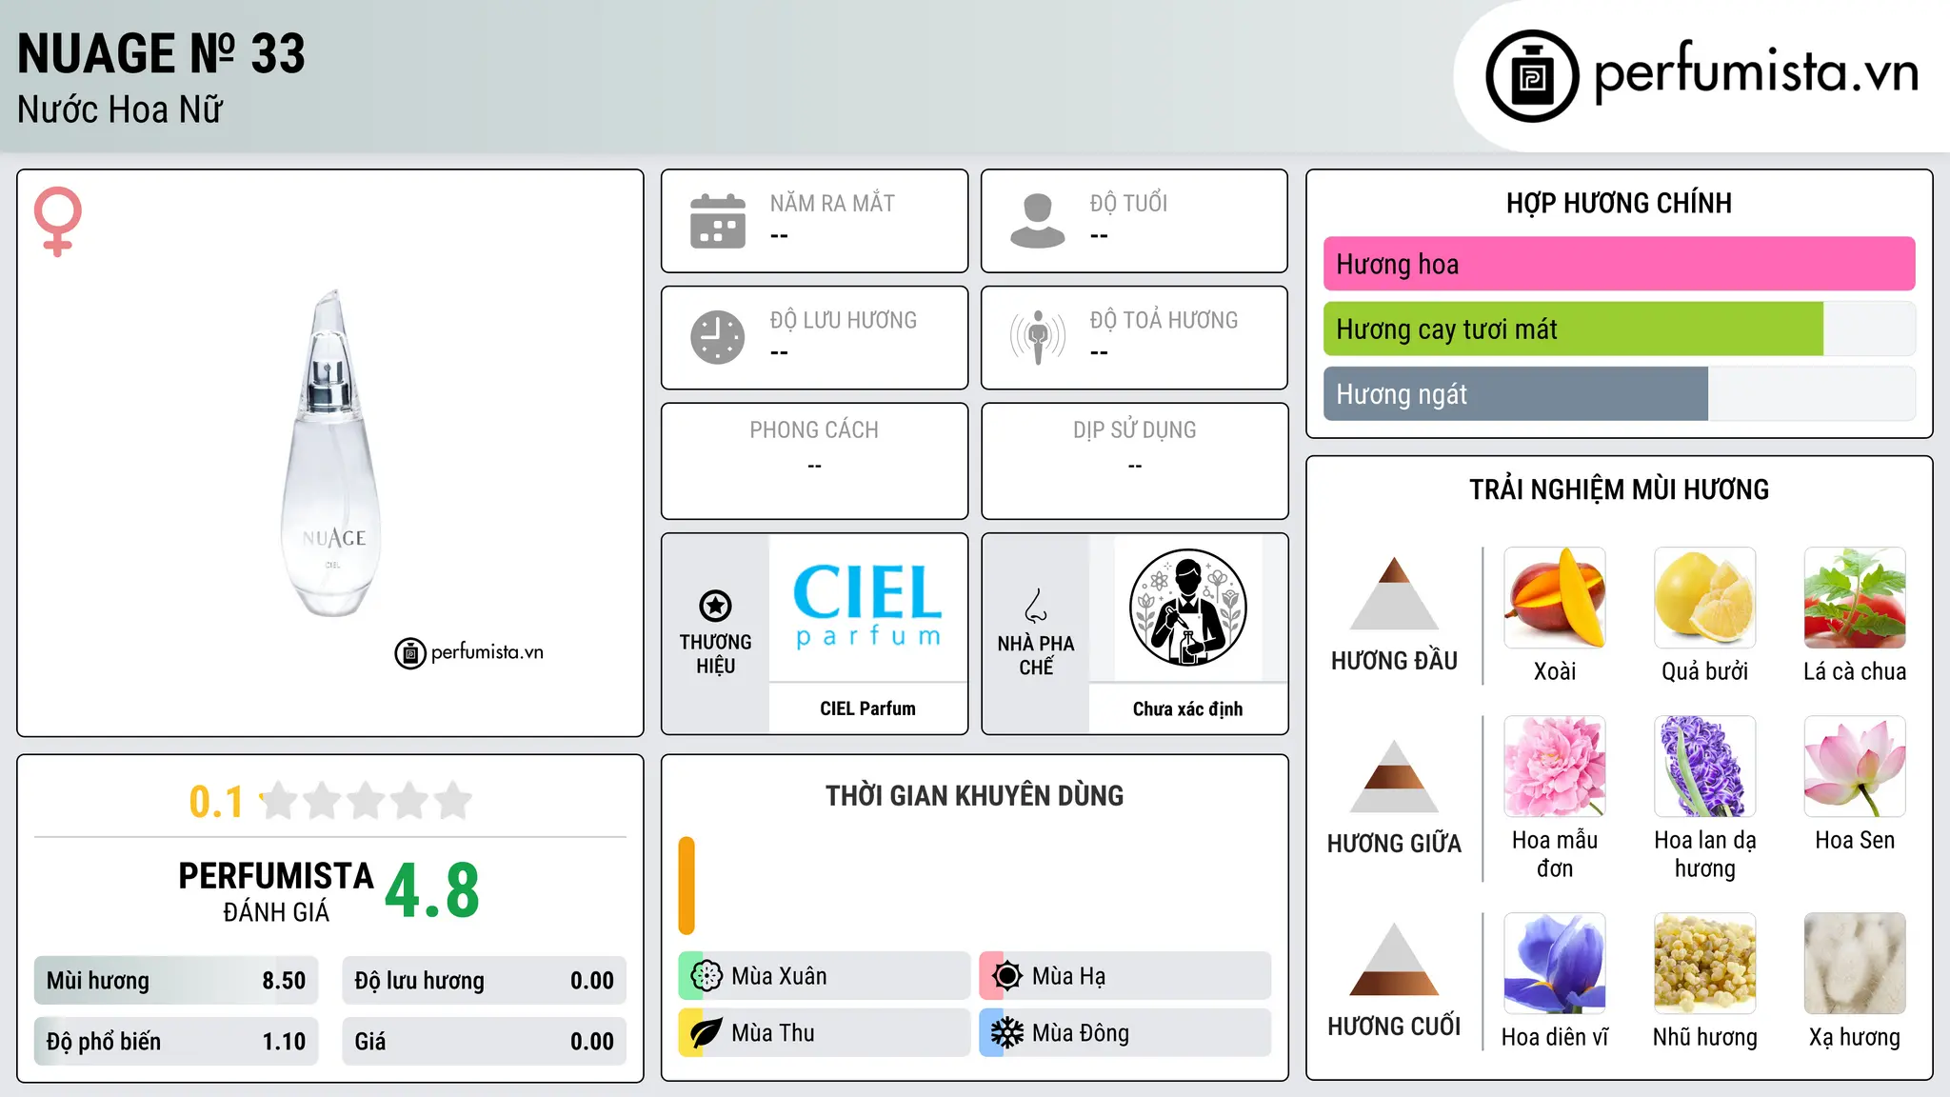1950x1097 pixels.
Task: Click the Hương cuối pyramid icon
Action: (x=1394, y=959)
